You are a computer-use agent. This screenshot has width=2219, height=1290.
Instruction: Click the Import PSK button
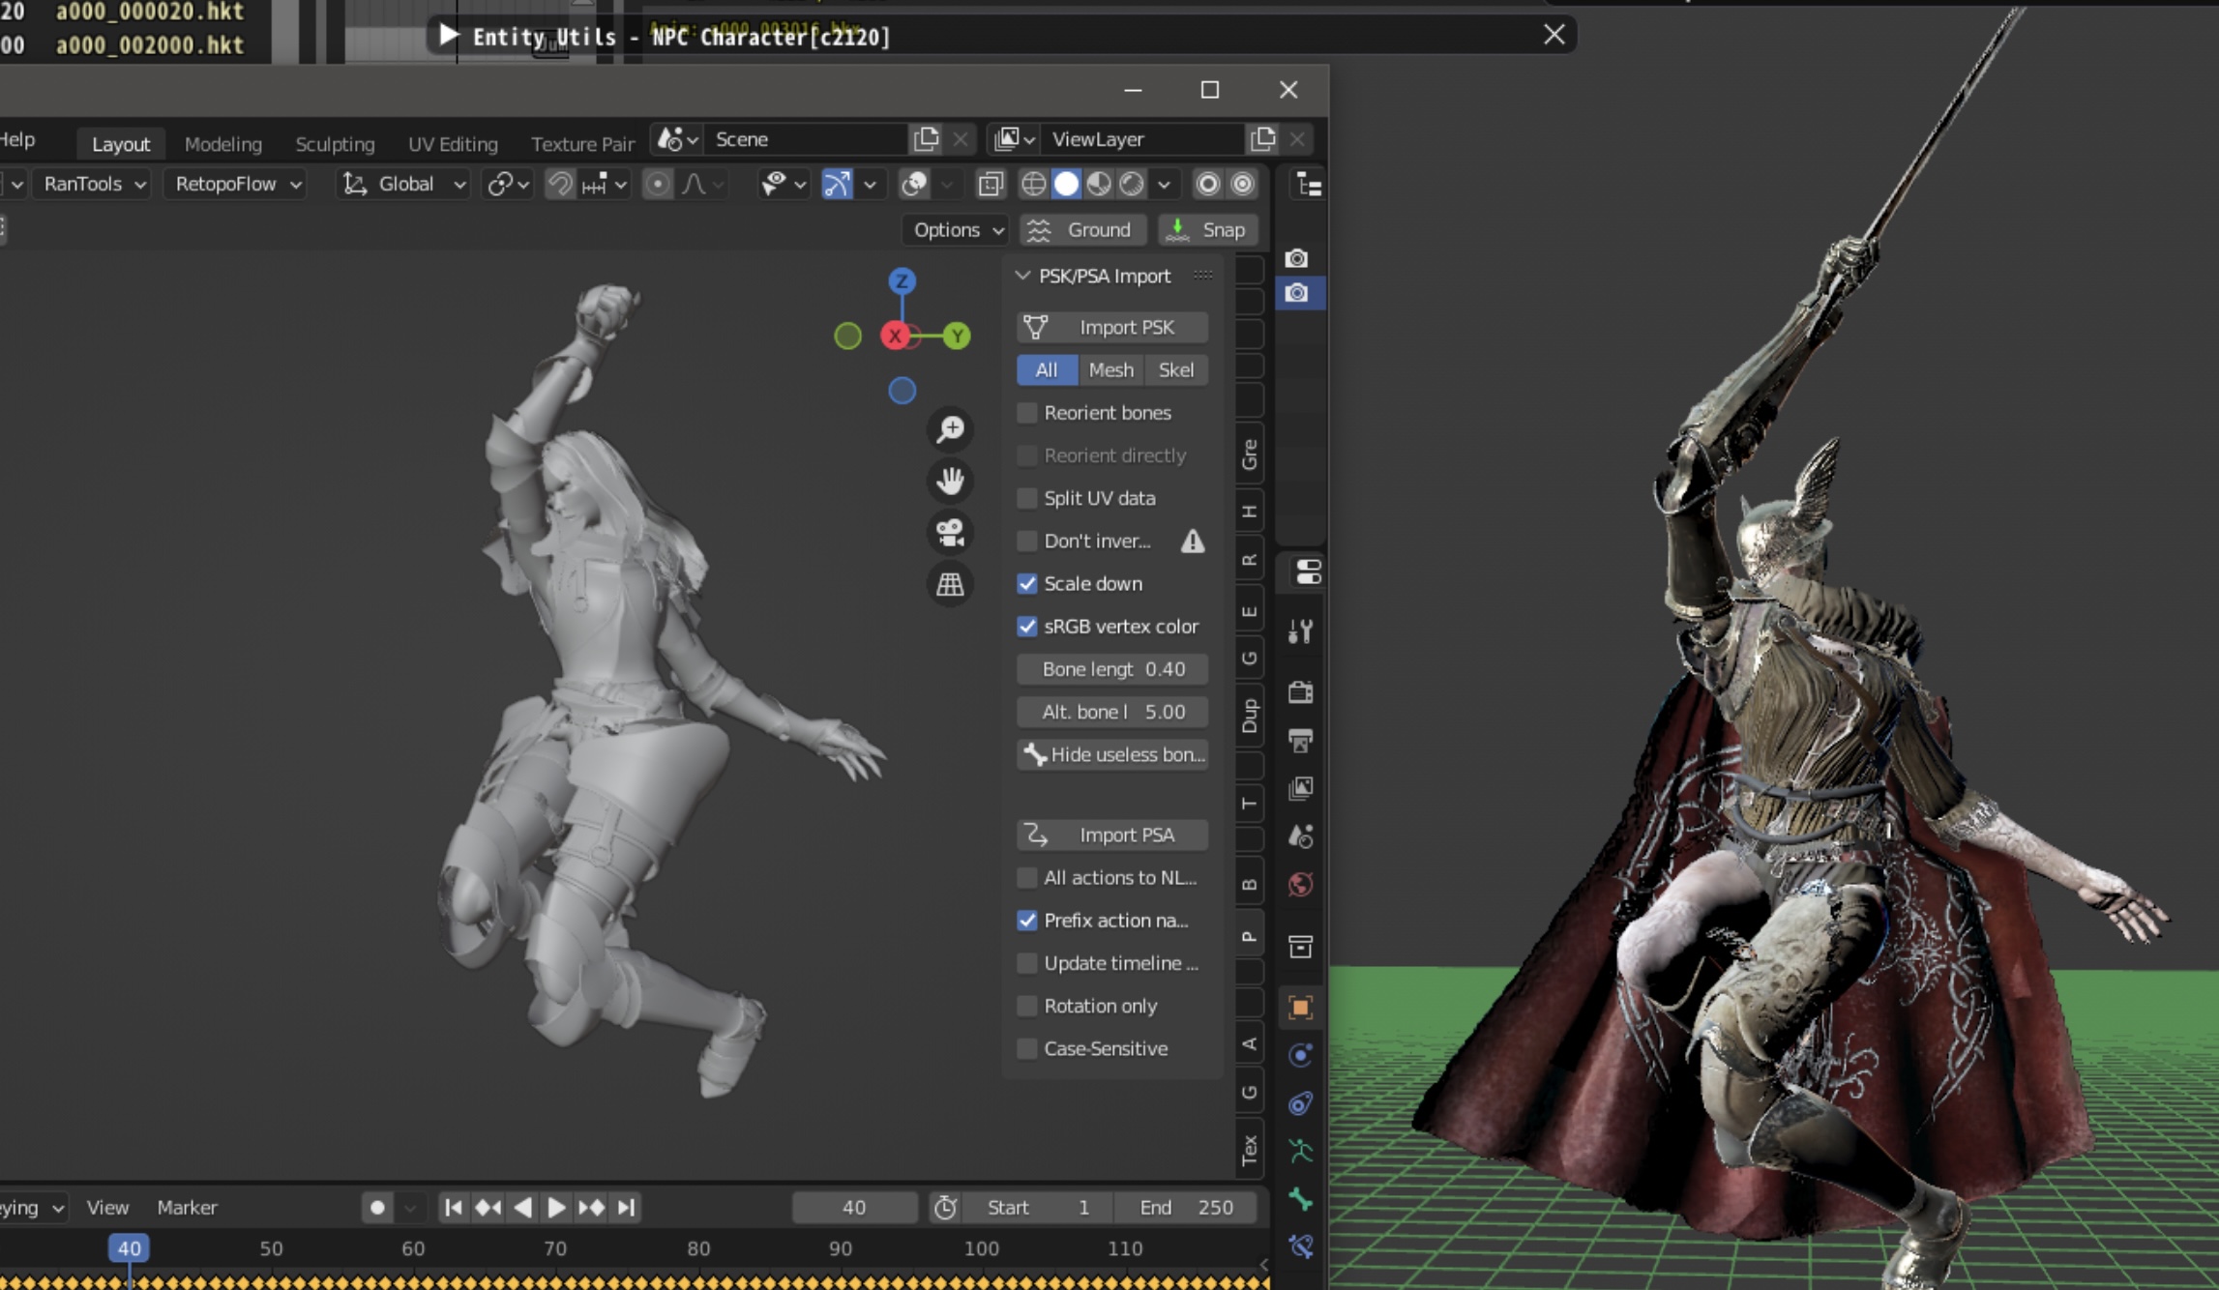(x=1112, y=327)
